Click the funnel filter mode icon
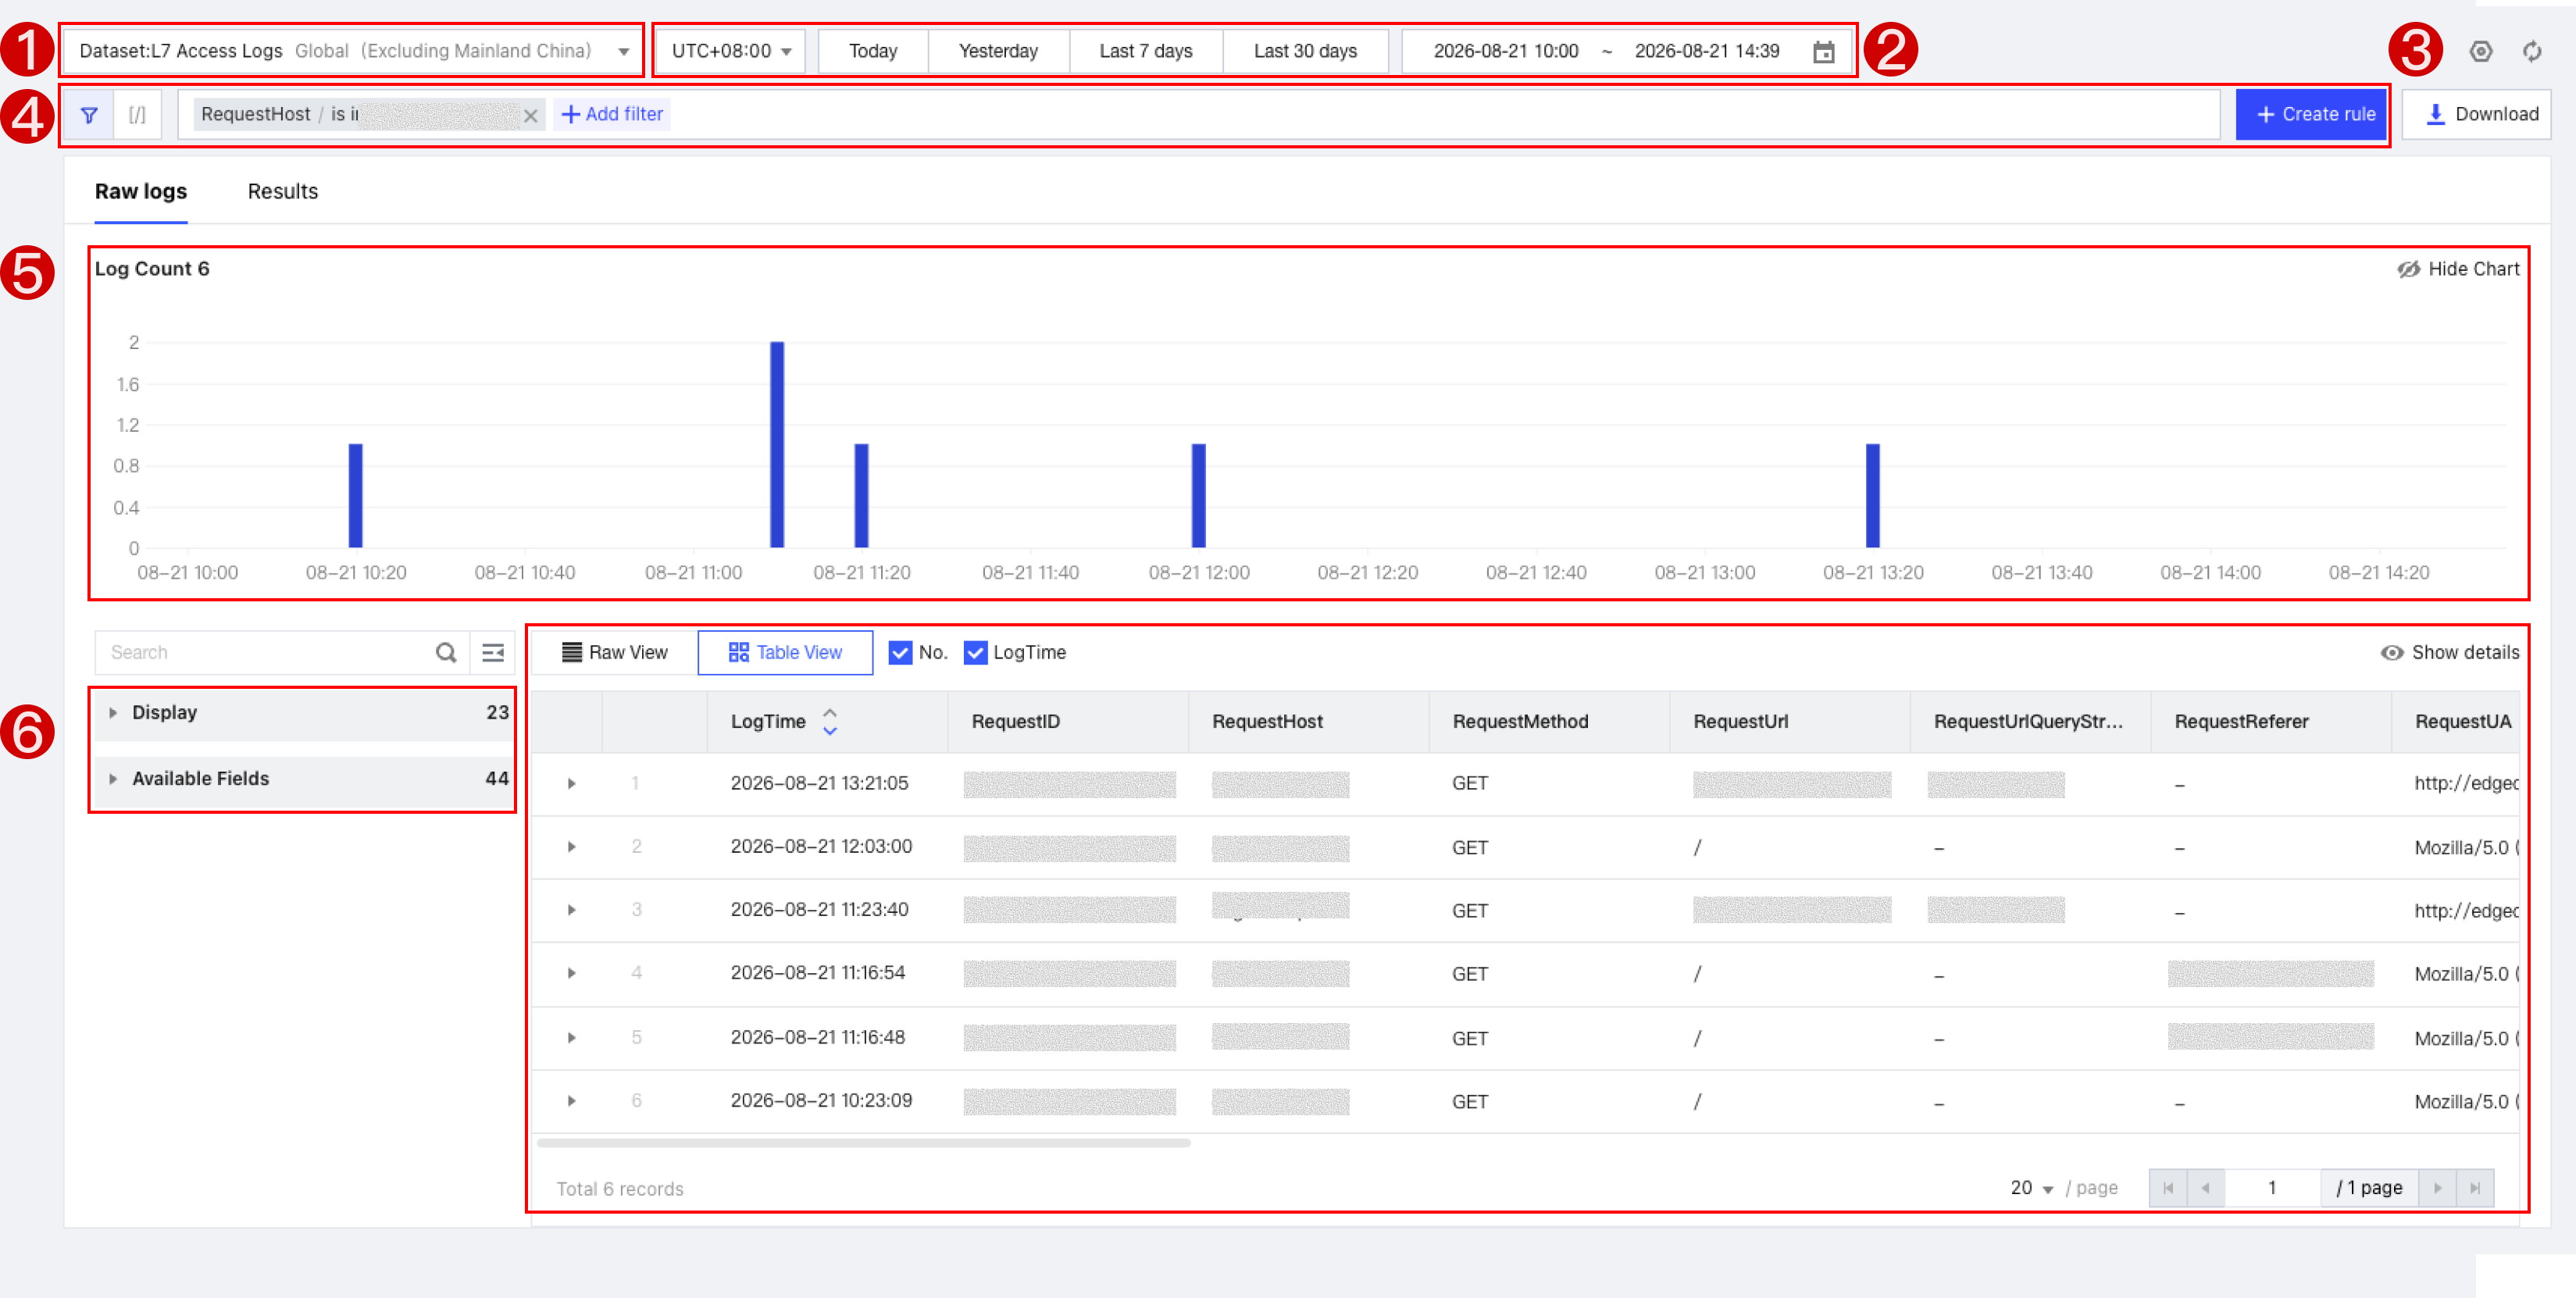The image size is (2576, 1298). coord(89,115)
